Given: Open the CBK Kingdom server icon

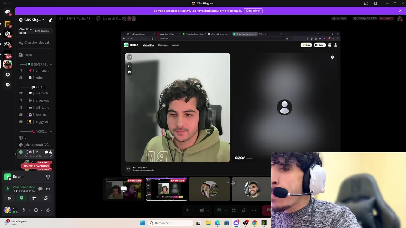Looking at the screenshot, I should tap(8, 64).
